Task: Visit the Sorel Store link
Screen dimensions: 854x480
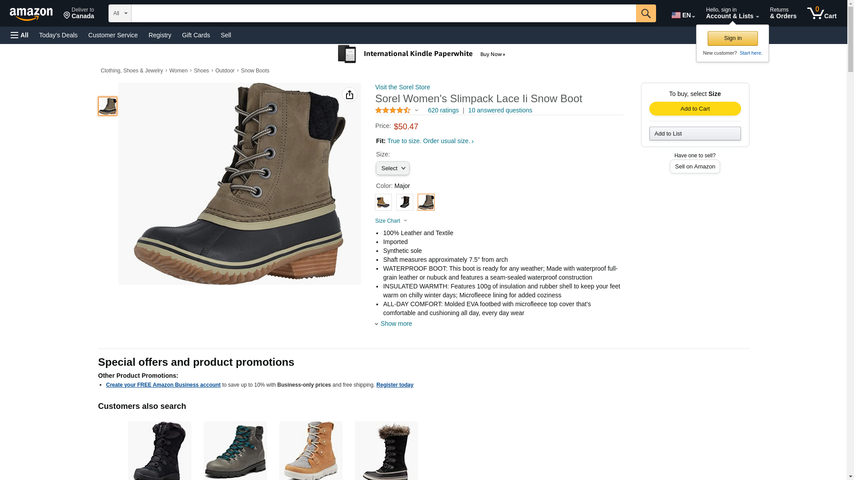Action: point(403,87)
